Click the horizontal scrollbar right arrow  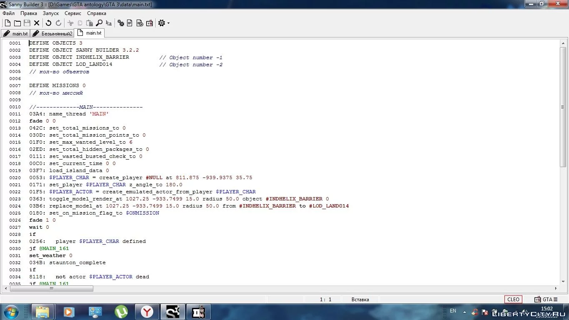556,288
